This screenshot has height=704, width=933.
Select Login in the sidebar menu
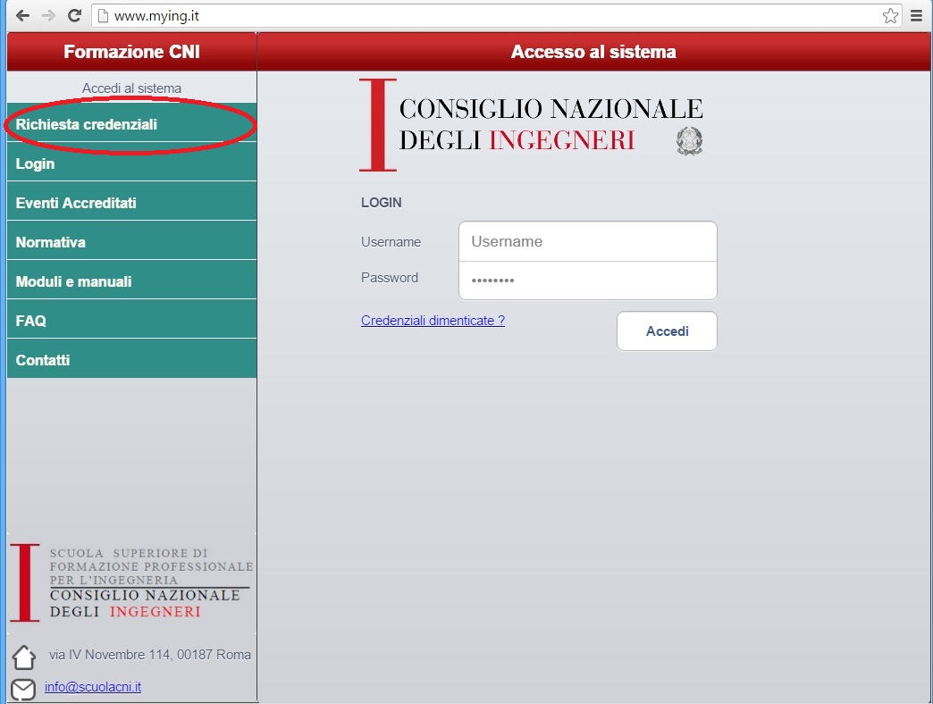131,163
